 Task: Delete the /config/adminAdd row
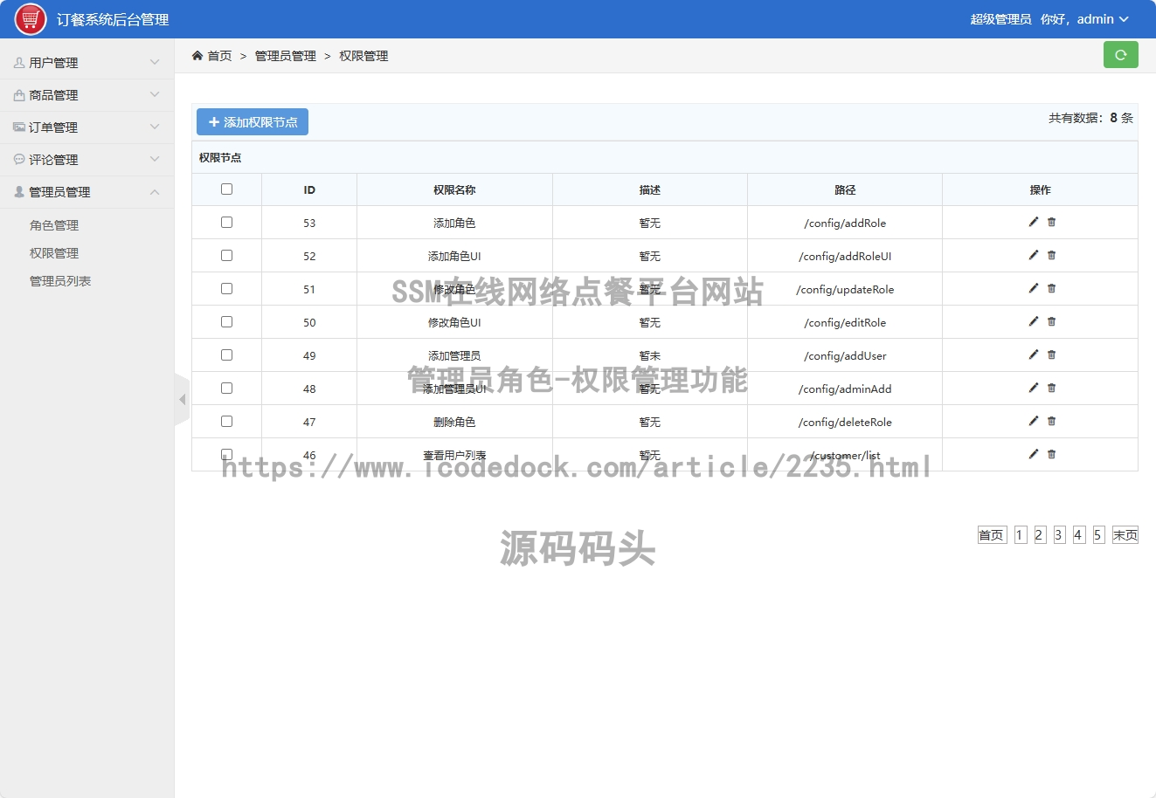point(1051,388)
